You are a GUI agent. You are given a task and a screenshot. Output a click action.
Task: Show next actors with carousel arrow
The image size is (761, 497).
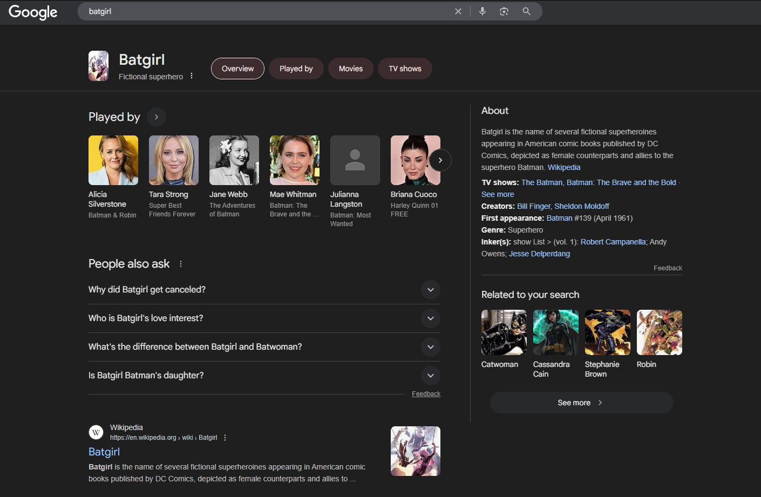pyautogui.click(x=440, y=160)
